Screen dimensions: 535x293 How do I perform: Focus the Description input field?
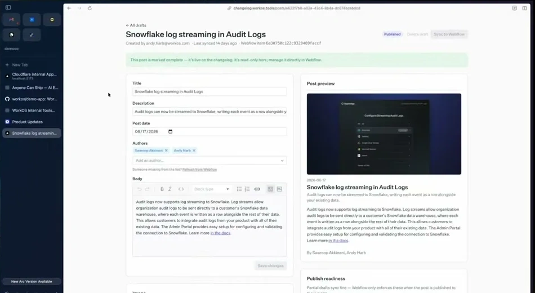pyautogui.click(x=209, y=112)
